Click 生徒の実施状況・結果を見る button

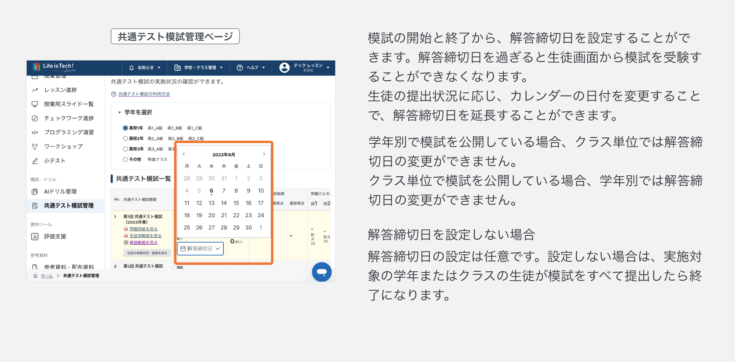(x=147, y=253)
